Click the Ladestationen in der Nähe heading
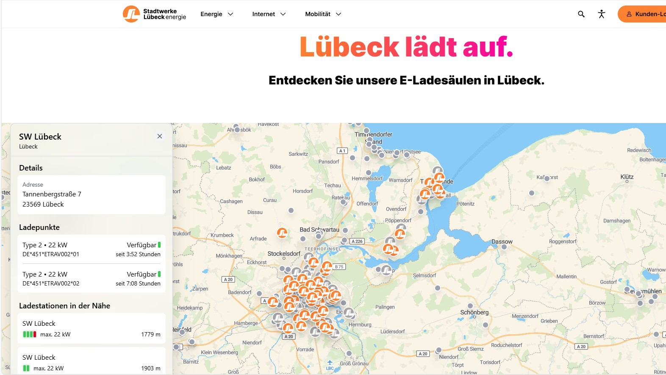666x375 pixels. pyautogui.click(x=64, y=306)
